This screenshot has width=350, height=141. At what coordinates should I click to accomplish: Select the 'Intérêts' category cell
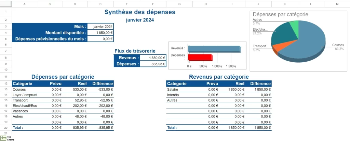pos(179,95)
